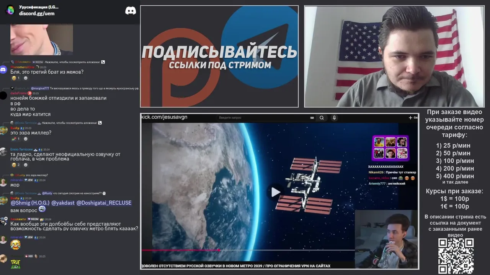Click the streamer webcam inside the video

[386, 239]
